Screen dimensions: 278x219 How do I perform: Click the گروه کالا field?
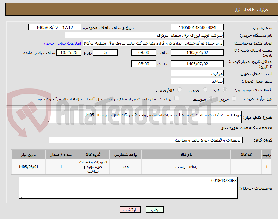tap(146, 140)
